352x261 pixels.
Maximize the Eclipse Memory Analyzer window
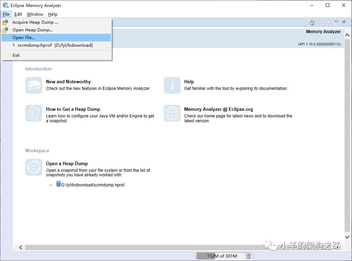click(328, 5)
